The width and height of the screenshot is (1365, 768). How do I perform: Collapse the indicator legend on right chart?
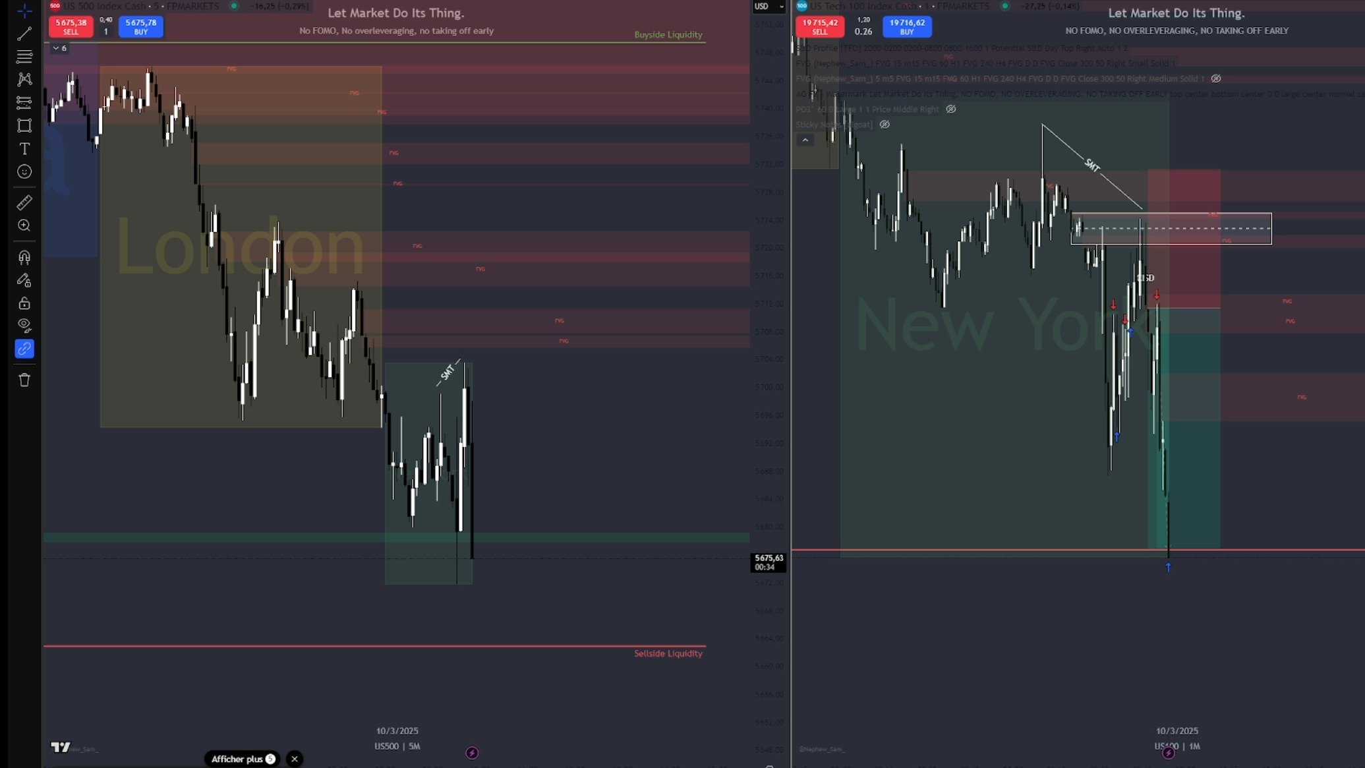click(x=805, y=140)
